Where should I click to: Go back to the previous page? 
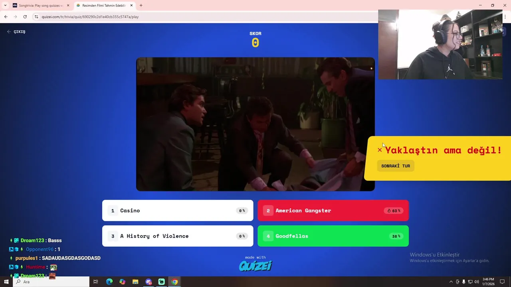click(6, 17)
